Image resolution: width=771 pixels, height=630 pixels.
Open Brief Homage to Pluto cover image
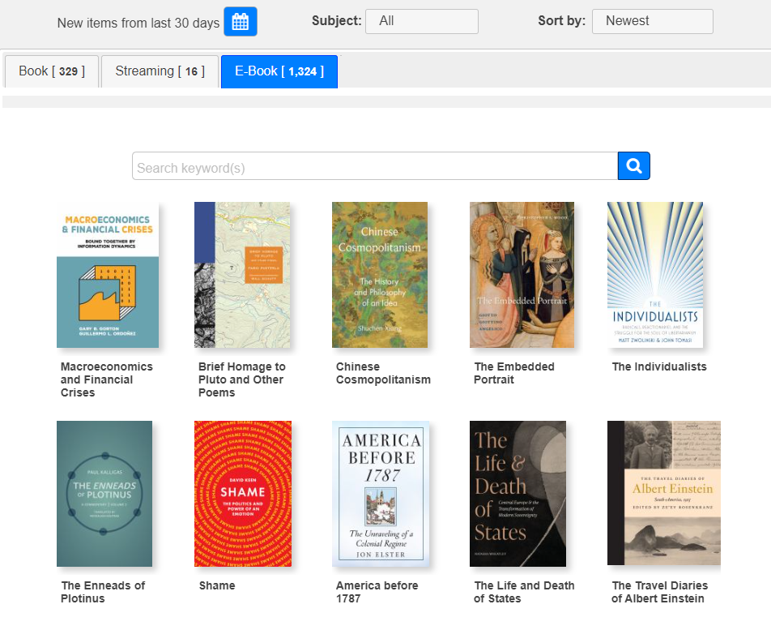click(242, 275)
